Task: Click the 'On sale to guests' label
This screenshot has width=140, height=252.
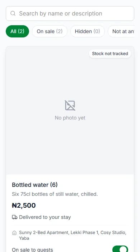Action: click(32, 249)
